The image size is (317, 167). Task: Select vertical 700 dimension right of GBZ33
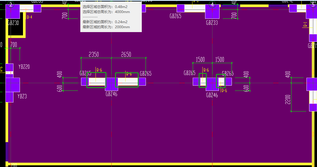click(234, 15)
